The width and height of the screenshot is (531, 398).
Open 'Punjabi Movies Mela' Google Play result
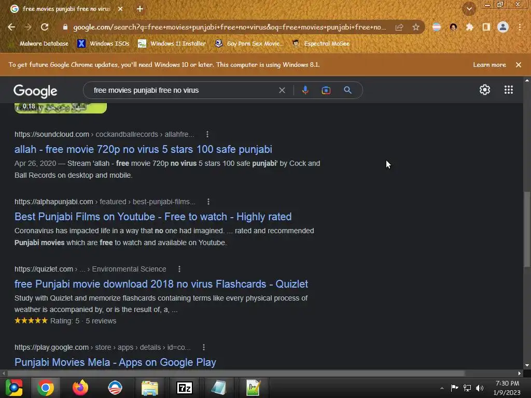click(x=115, y=362)
